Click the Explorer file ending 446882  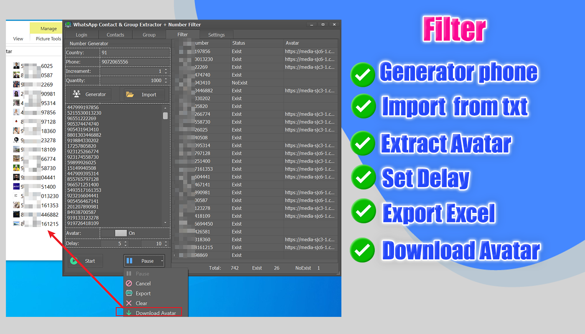(36, 215)
